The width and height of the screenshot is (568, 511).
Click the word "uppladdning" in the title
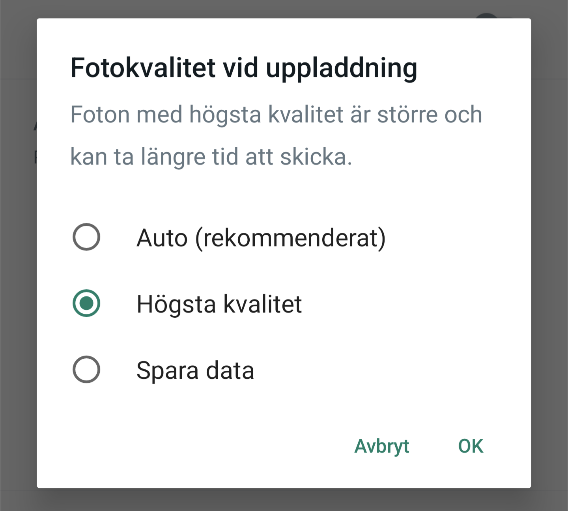coord(341,68)
